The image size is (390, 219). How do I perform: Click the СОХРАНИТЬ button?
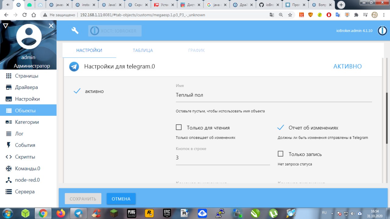coord(83,199)
